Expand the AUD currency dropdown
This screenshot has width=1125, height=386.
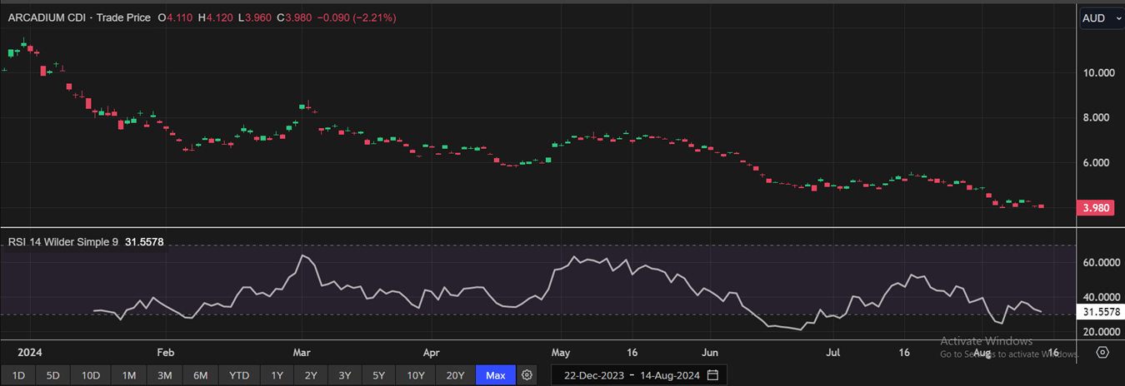click(x=1101, y=18)
